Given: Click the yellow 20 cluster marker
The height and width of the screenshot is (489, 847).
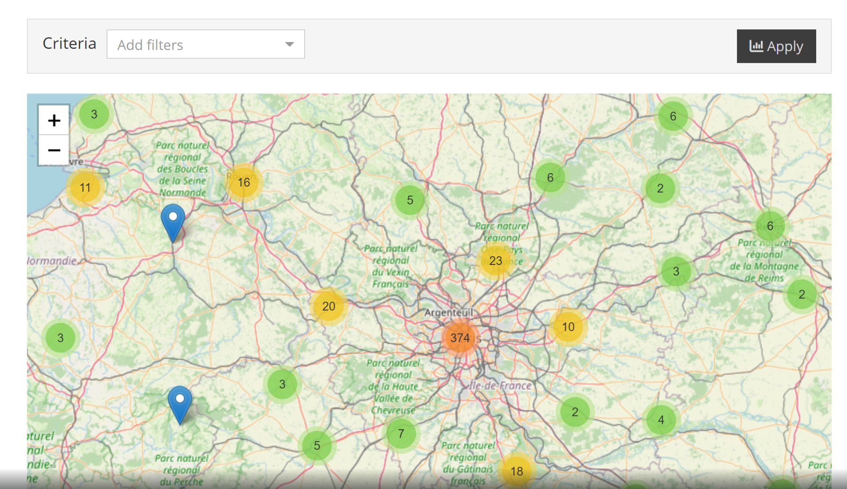Looking at the screenshot, I should click(x=328, y=306).
